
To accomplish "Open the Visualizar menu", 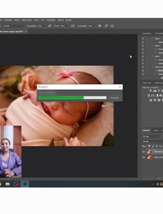I will click(x=51, y=20).
